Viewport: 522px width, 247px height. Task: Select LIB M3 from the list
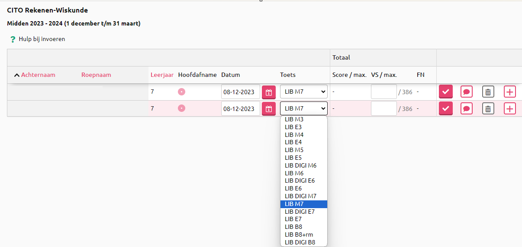pos(304,119)
